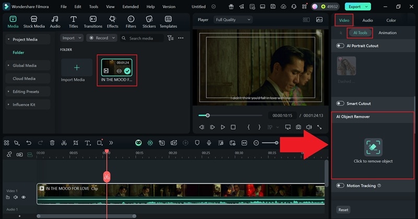Play the preview video

(223, 127)
